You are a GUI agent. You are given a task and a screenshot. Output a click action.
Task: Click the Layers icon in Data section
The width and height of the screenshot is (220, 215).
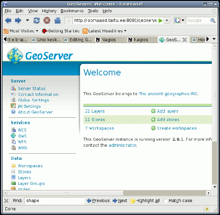pyautogui.click(x=13, y=177)
